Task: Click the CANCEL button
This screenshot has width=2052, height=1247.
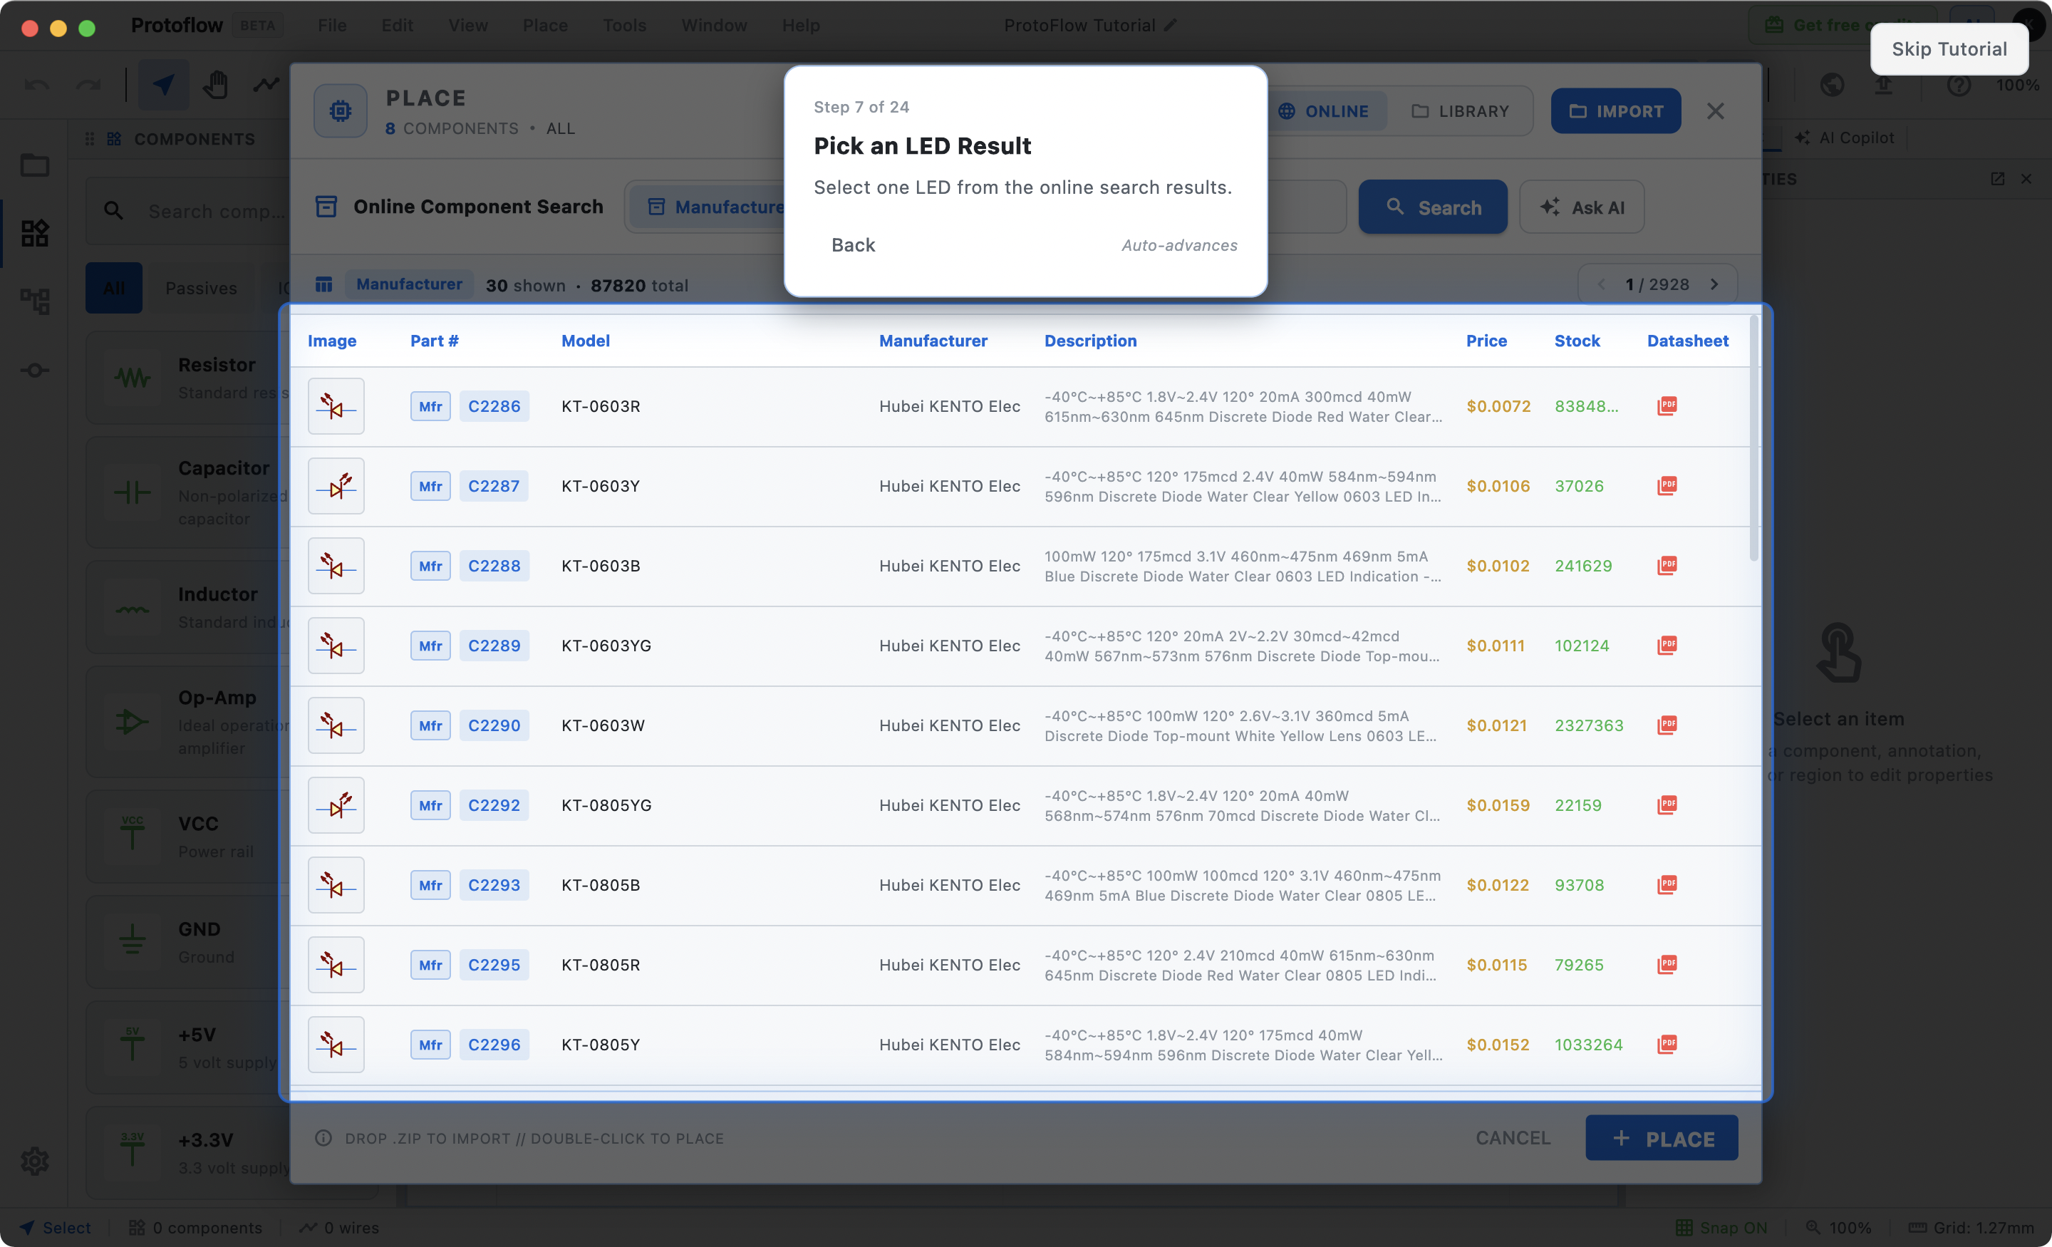Action: coord(1513,1138)
